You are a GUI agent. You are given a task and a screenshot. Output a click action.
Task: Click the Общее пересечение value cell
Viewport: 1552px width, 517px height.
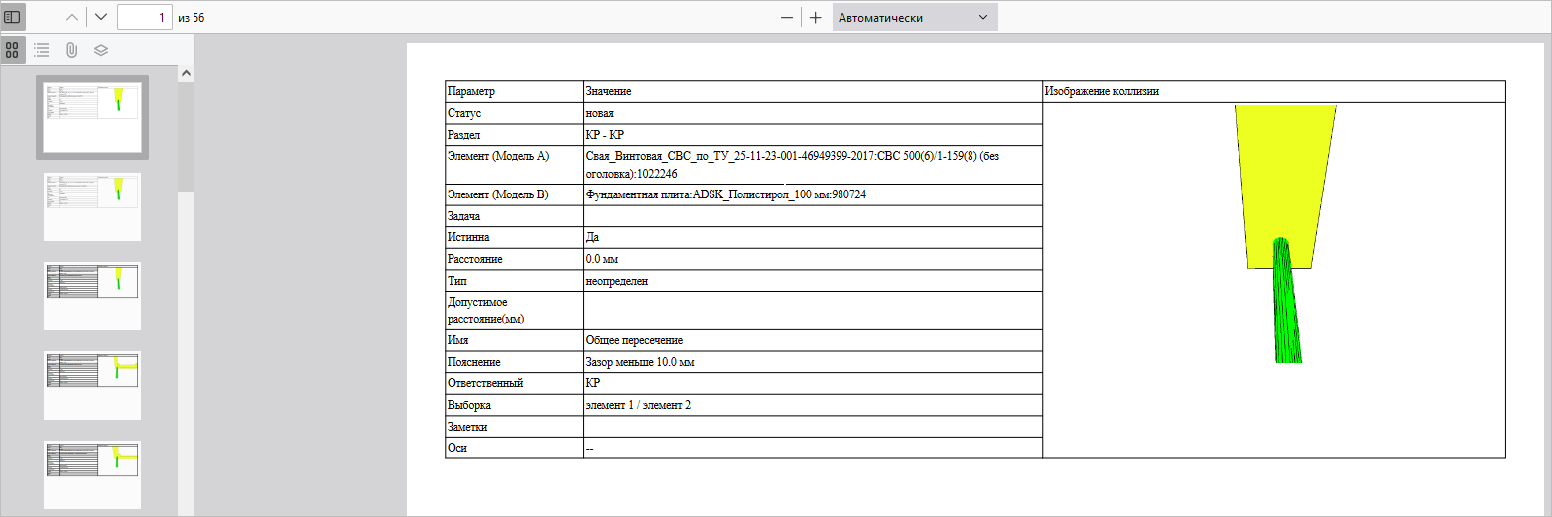[x=813, y=340]
